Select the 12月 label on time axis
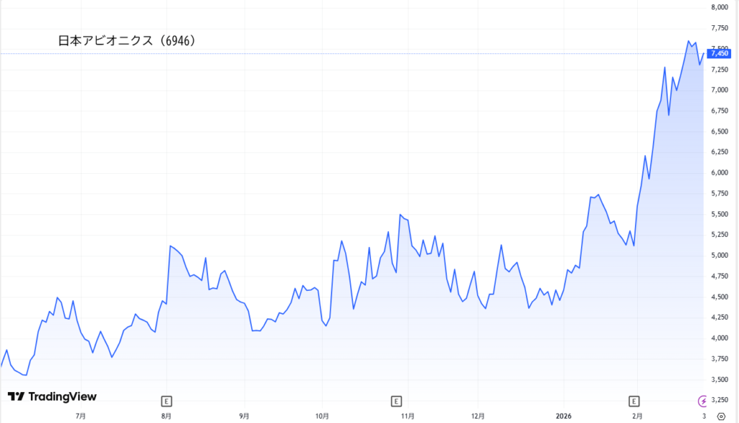The height and width of the screenshot is (423, 739). 477,417
